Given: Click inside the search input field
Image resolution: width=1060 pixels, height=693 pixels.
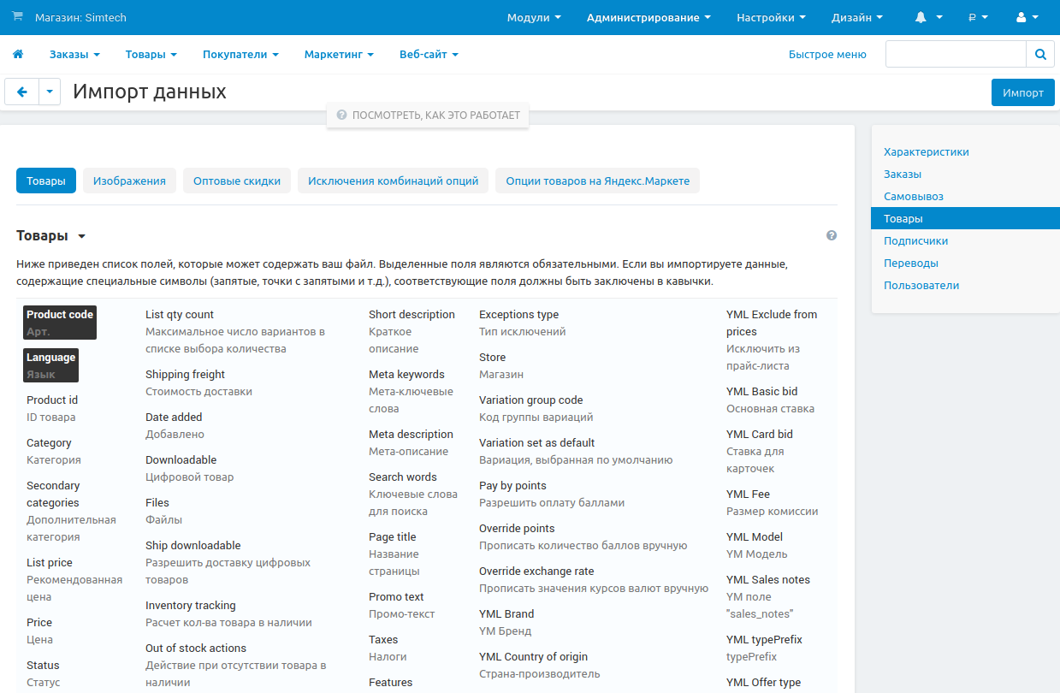Looking at the screenshot, I should pos(955,55).
